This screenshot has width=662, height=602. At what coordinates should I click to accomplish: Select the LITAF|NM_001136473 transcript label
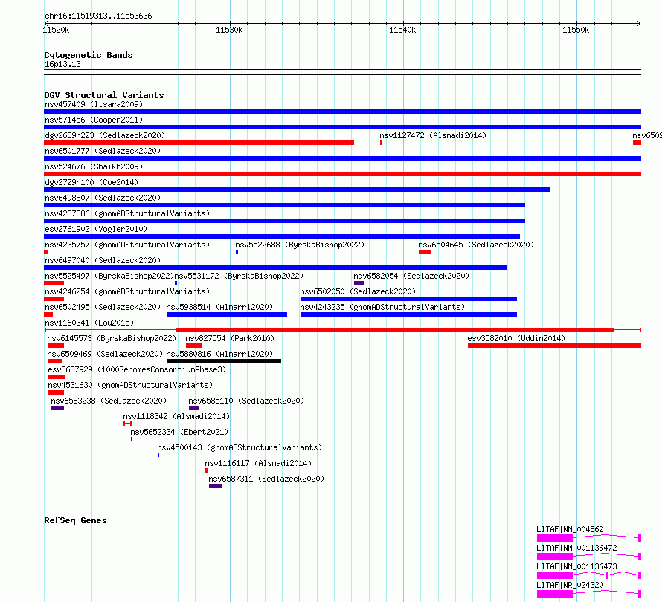576,566
